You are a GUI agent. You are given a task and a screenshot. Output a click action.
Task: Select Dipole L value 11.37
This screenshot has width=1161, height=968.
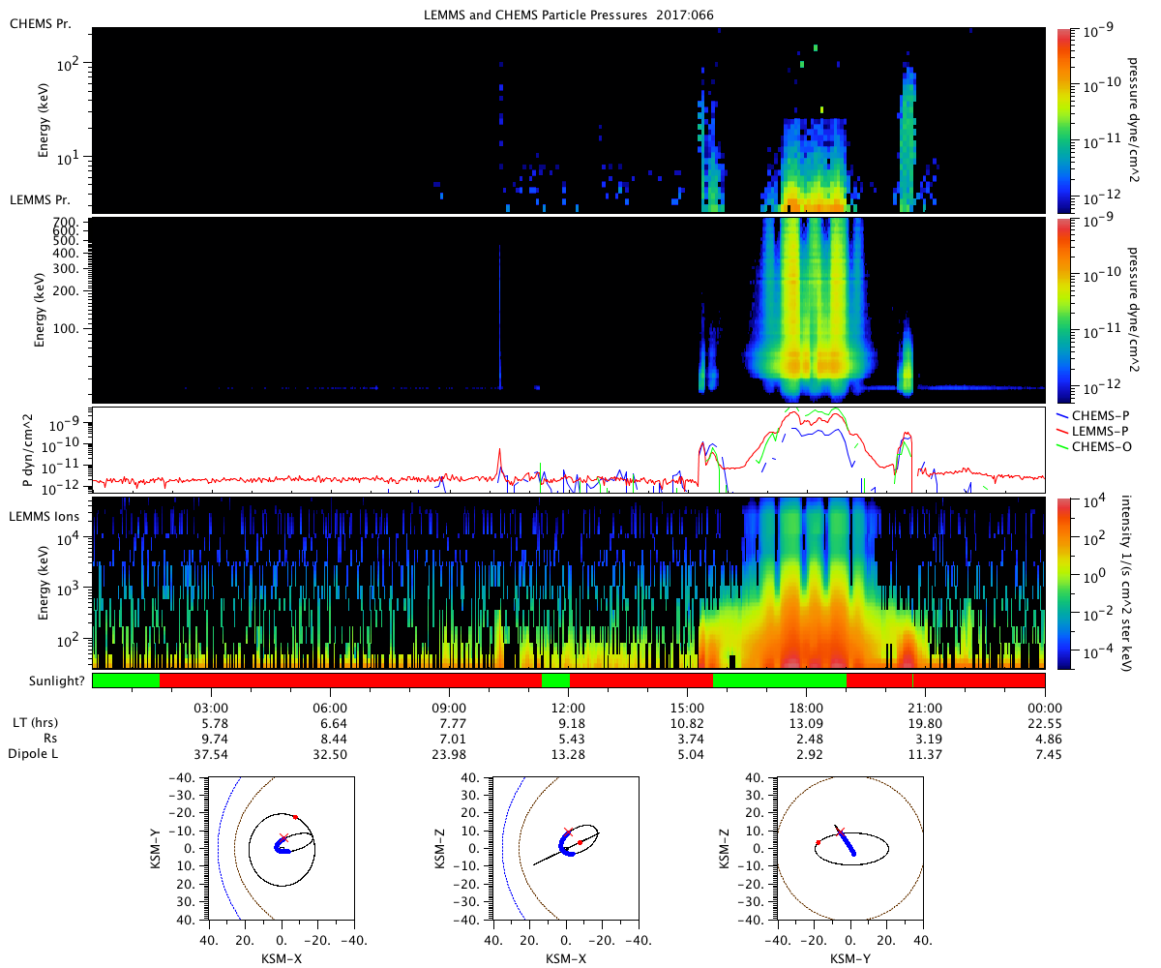pyautogui.click(x=926, y=754)
